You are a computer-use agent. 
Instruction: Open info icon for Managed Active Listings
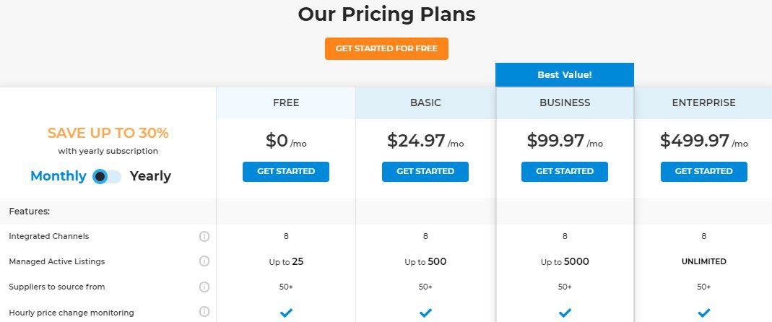pyautogui.click(x=204, y=261)
